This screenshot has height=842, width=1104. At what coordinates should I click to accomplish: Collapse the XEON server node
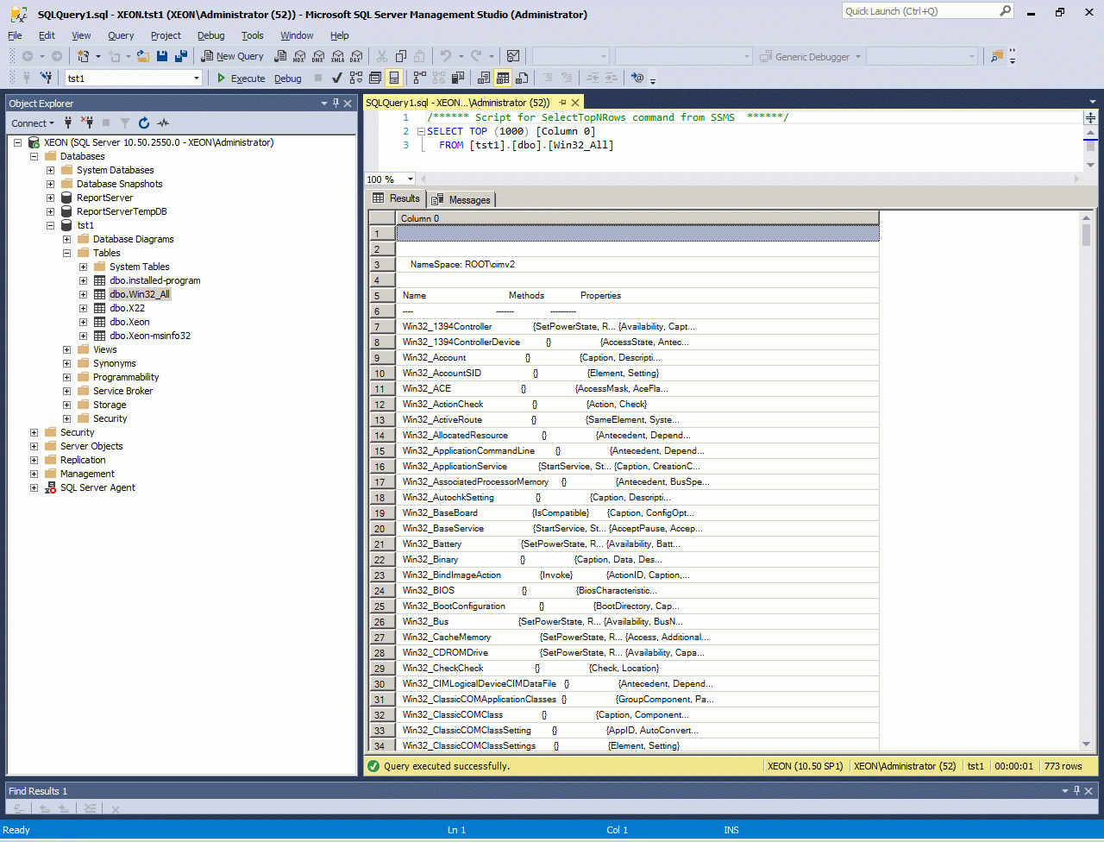click(x=18, y=142)
